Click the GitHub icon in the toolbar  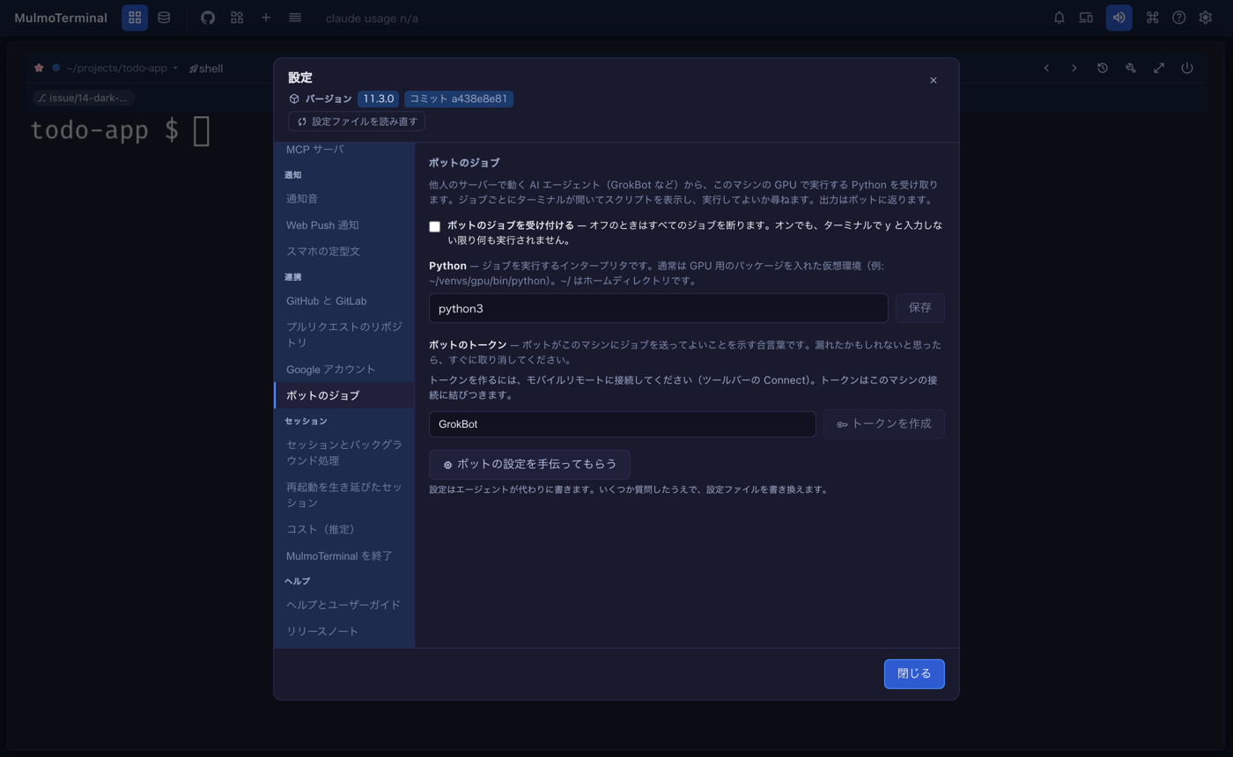point(208,18)
